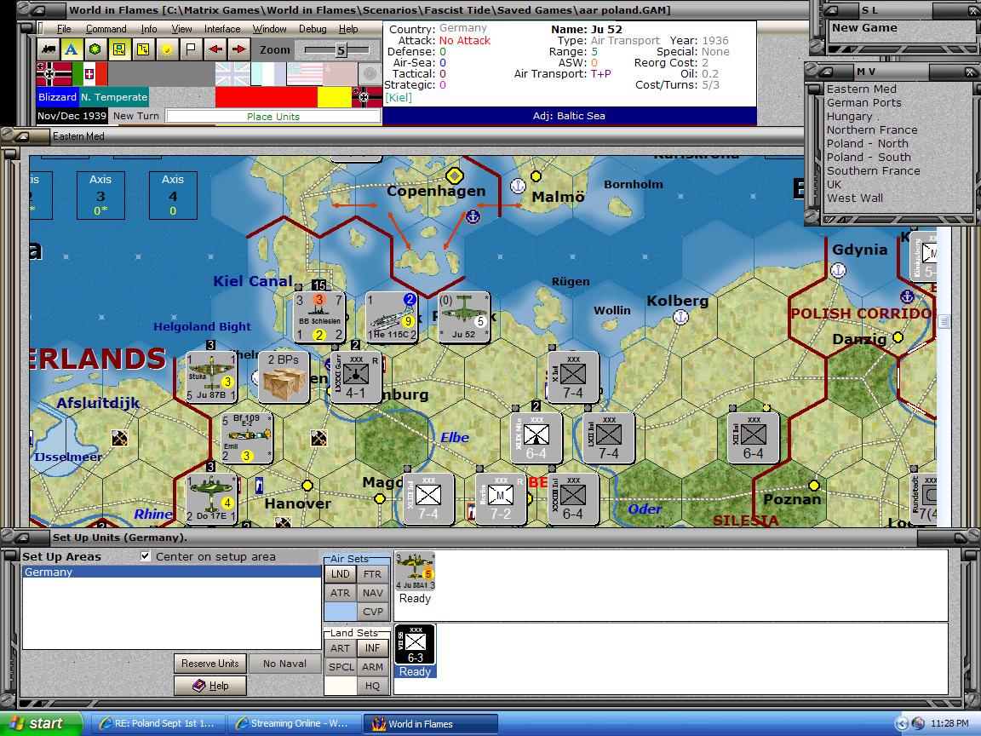
Task: Select New Game in S L window
Action: pos(864,27)
